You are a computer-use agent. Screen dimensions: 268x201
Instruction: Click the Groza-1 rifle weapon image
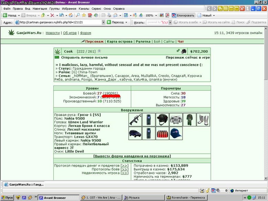[135, 119]
